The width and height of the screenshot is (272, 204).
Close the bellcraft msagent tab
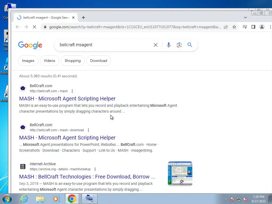coord(73,18)
